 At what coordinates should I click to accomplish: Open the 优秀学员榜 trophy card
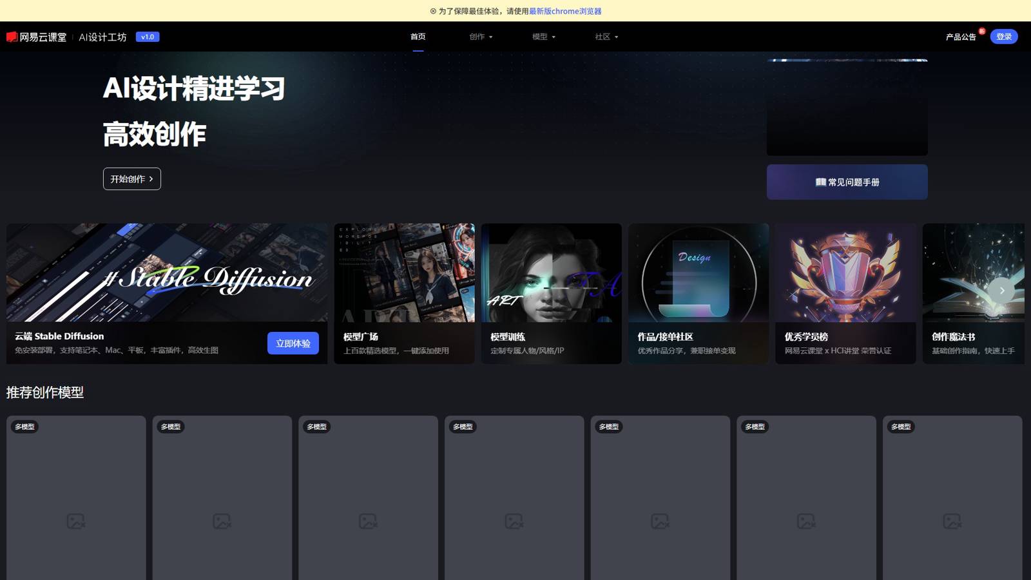(x=845, y=294)
